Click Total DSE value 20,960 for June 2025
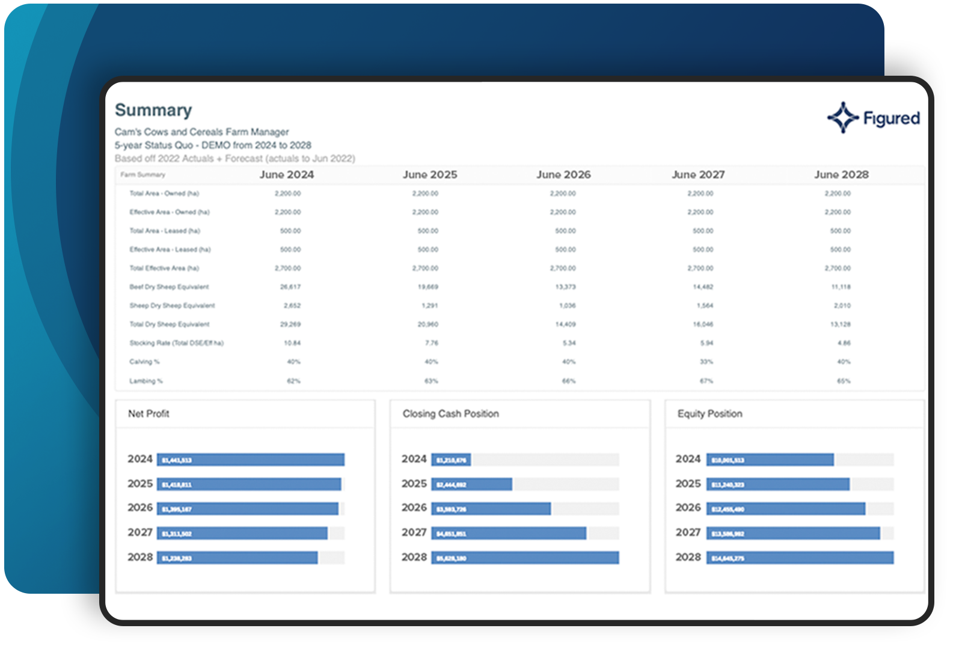Viewport: 962px width, 649px height. coord(428,324)
